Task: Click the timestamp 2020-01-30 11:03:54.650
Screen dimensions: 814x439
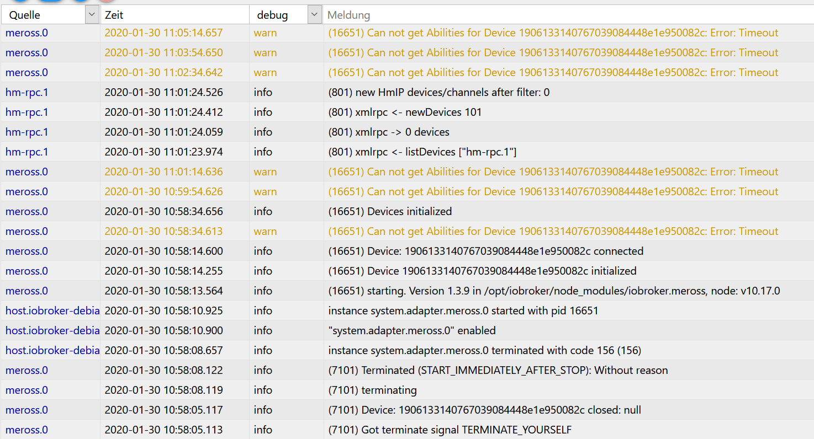Action: (x=163, y=52)
